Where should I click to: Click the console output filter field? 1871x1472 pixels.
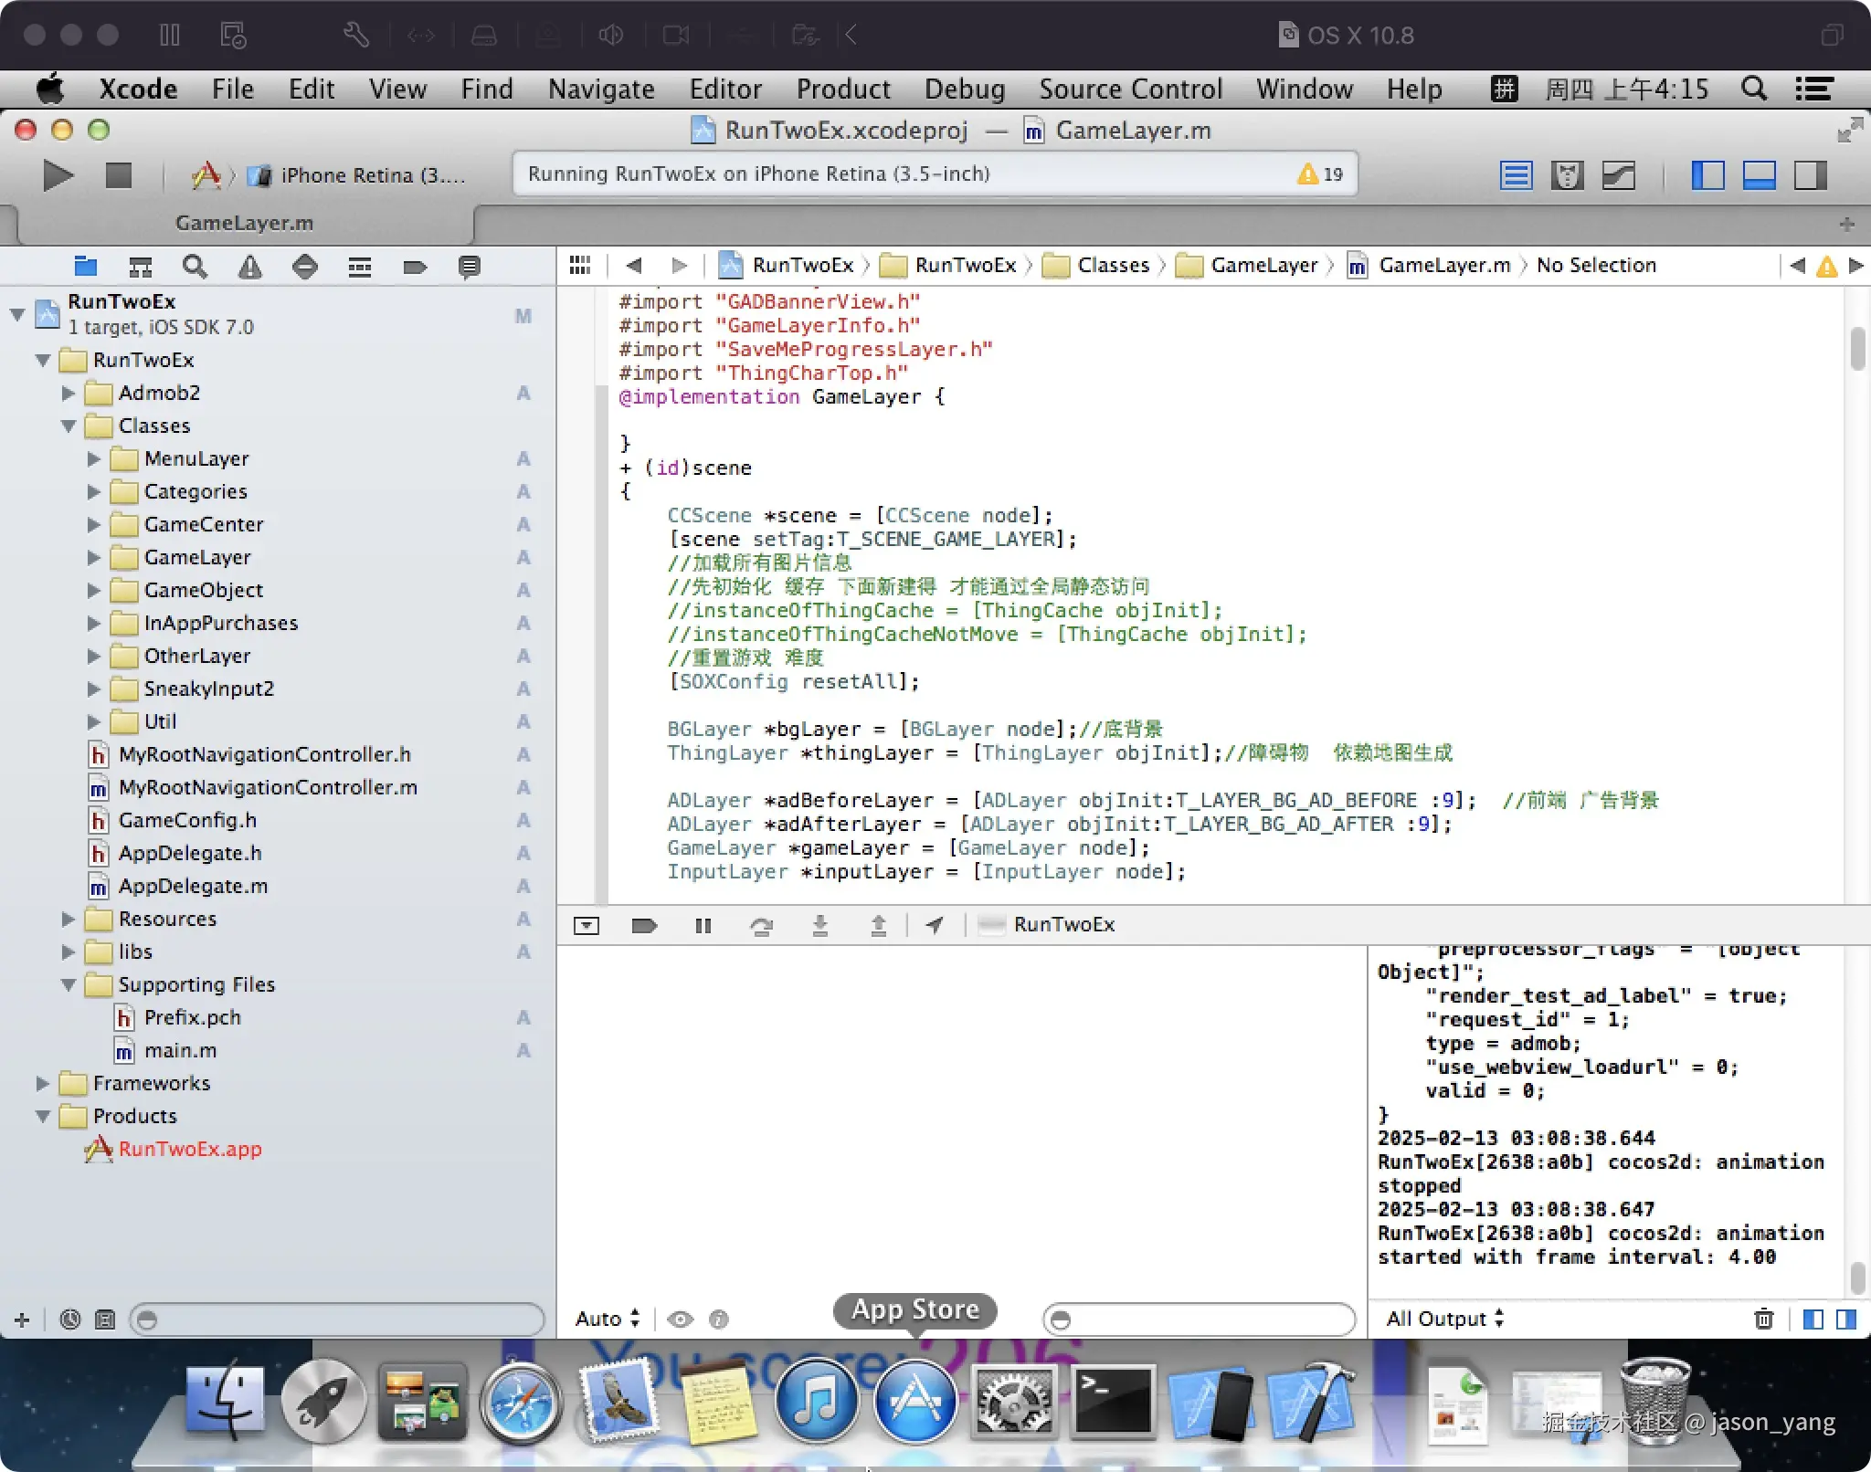point(1199,1319)
